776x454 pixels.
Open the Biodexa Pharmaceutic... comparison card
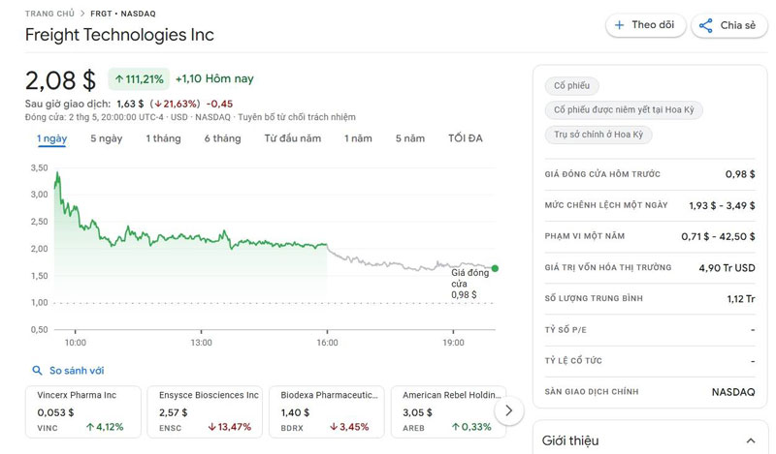[x=327, y=411]
